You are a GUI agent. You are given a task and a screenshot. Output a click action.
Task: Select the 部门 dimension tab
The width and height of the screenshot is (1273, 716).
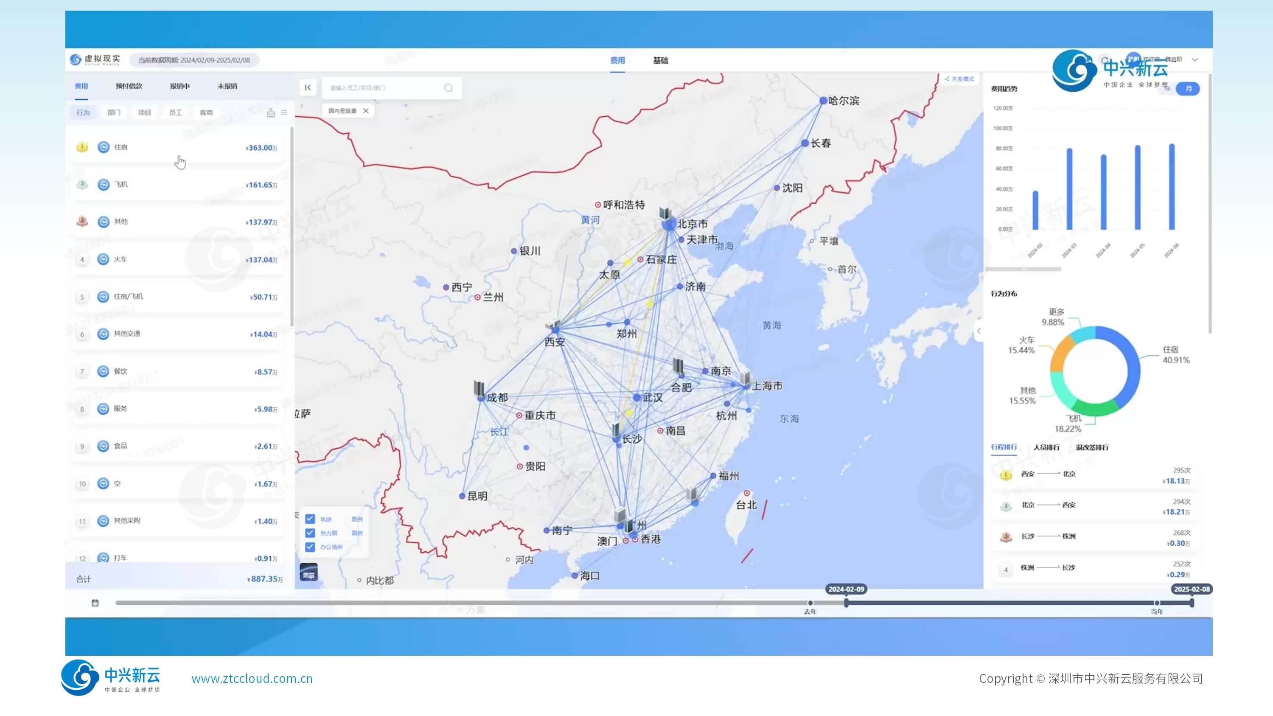114,112
